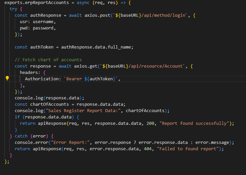Click the '200' status code
The height and width of the screenshot is (175, 246).
pos(150,123)
